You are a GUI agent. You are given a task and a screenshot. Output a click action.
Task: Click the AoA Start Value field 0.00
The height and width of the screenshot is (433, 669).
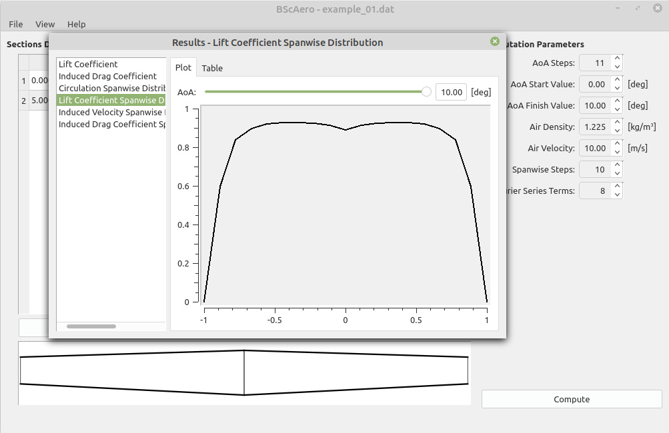point(595,84)
